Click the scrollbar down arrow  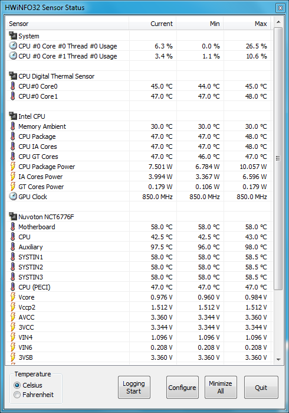[278, 360]
